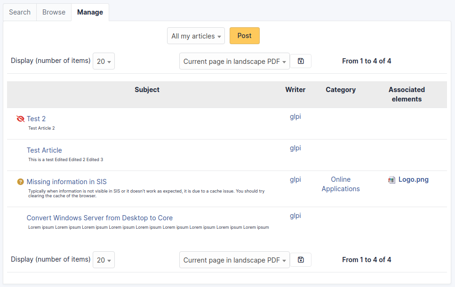This screenshot has width=455, height=287.
Task: Click the save icon of the bottom export control
Action: pyautogui.click(x=301, y=260)
